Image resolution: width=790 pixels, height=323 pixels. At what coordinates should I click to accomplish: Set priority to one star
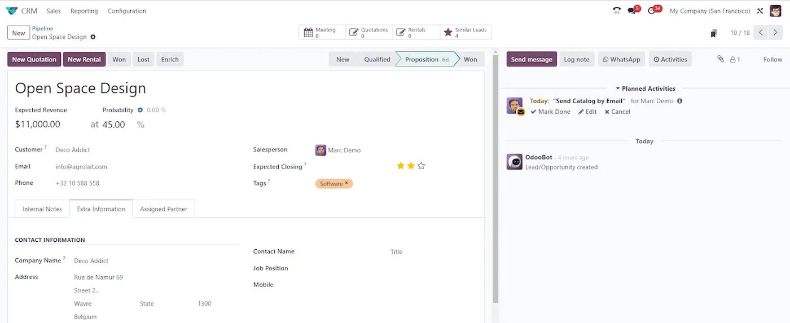(401, 166)
